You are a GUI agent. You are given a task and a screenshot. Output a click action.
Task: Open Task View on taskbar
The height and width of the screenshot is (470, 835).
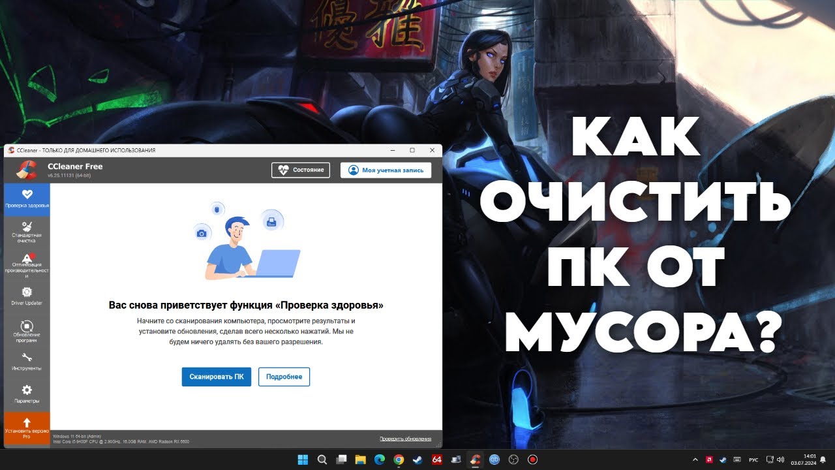341,460
